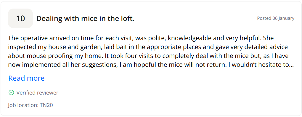302x117 pixels.
Task: Click the words 'Job location' label
Action: coord(23,105)
